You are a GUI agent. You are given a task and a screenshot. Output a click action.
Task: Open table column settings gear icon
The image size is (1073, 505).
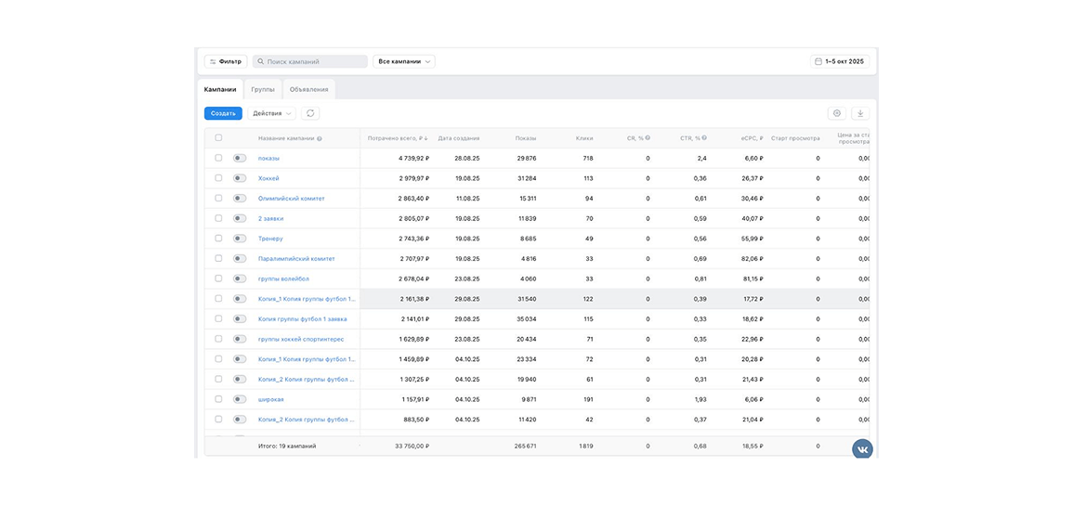(x=837, y=113)
